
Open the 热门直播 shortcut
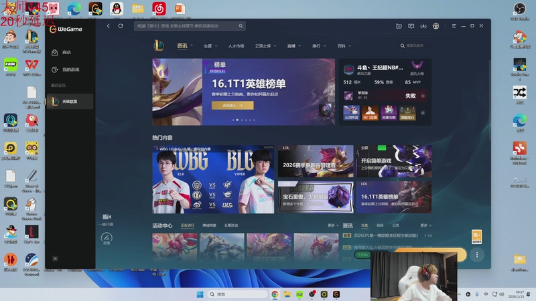tap(371, 112)
